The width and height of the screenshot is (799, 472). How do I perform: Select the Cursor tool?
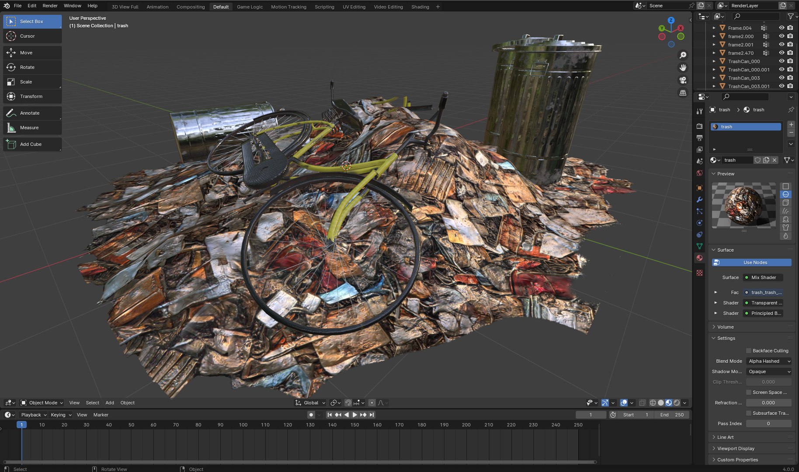pyautogui.click(x=32, y=36)
